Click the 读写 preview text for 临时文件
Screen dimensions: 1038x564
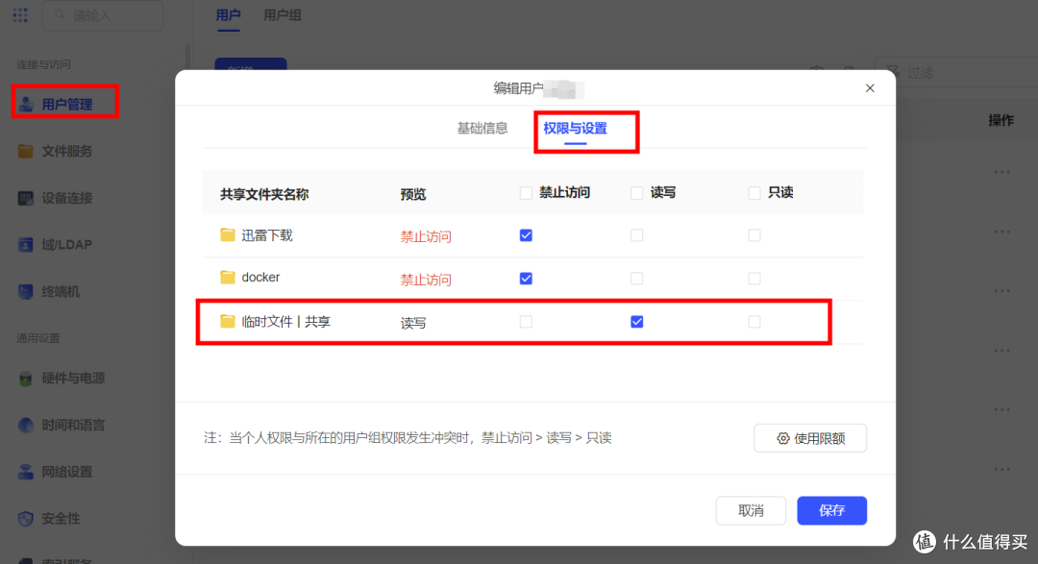[413, 323]
